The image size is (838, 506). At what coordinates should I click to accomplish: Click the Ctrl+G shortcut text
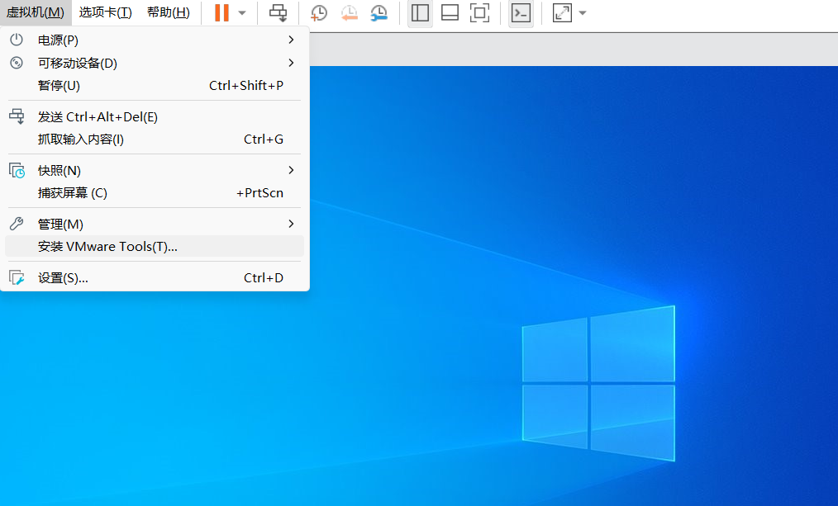tap(264, 140)
